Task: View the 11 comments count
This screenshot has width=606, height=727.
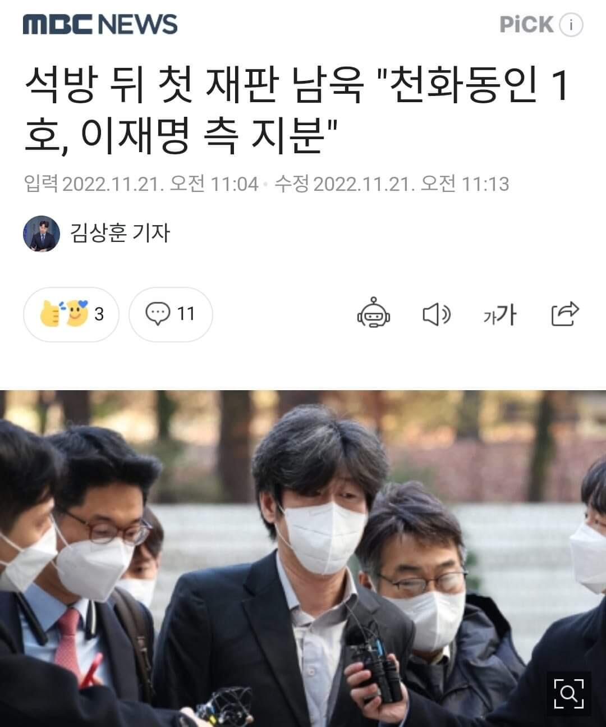Action: (x=186, y=314)
